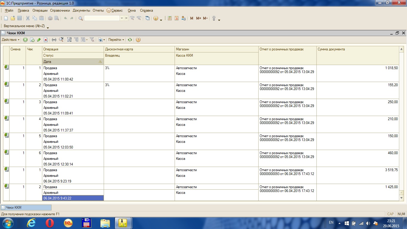
Task: Click the Вертикальное меню (Alt+Z) button
Action: (24, 26)
